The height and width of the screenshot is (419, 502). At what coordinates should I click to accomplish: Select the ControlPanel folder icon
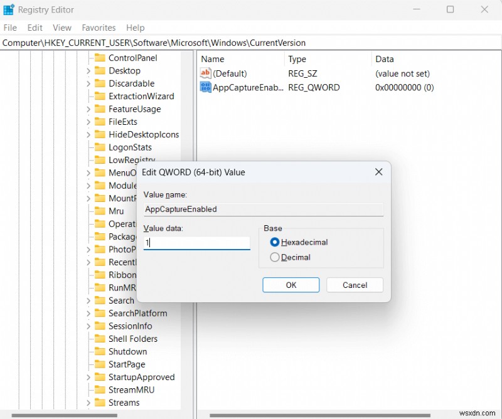(x=100, y=57)
